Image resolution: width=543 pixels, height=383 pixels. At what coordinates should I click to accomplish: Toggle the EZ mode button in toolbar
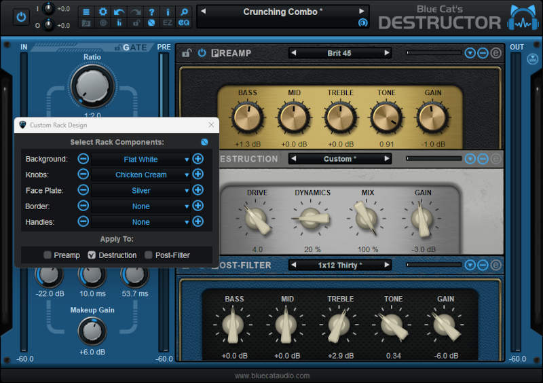[x=168, y=23]
